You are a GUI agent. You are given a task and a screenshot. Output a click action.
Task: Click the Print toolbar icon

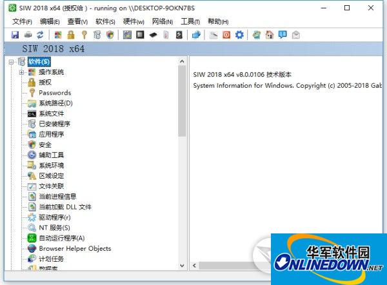(28, 35)
